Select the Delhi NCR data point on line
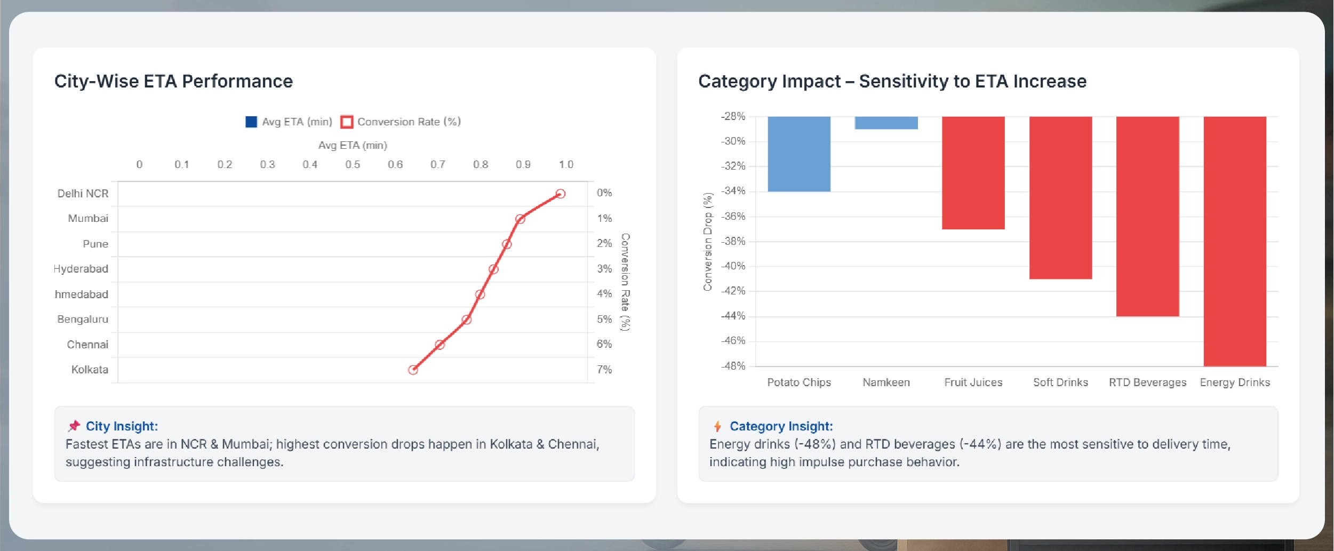 [x=560, y=194]
